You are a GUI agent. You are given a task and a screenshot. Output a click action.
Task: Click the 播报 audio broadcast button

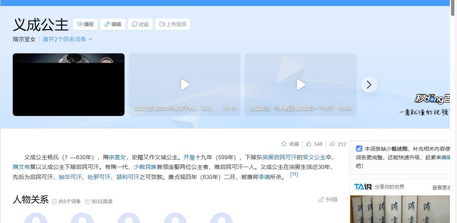(x=85, y=24)
